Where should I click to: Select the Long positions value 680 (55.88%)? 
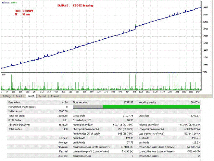coord(192,129)
